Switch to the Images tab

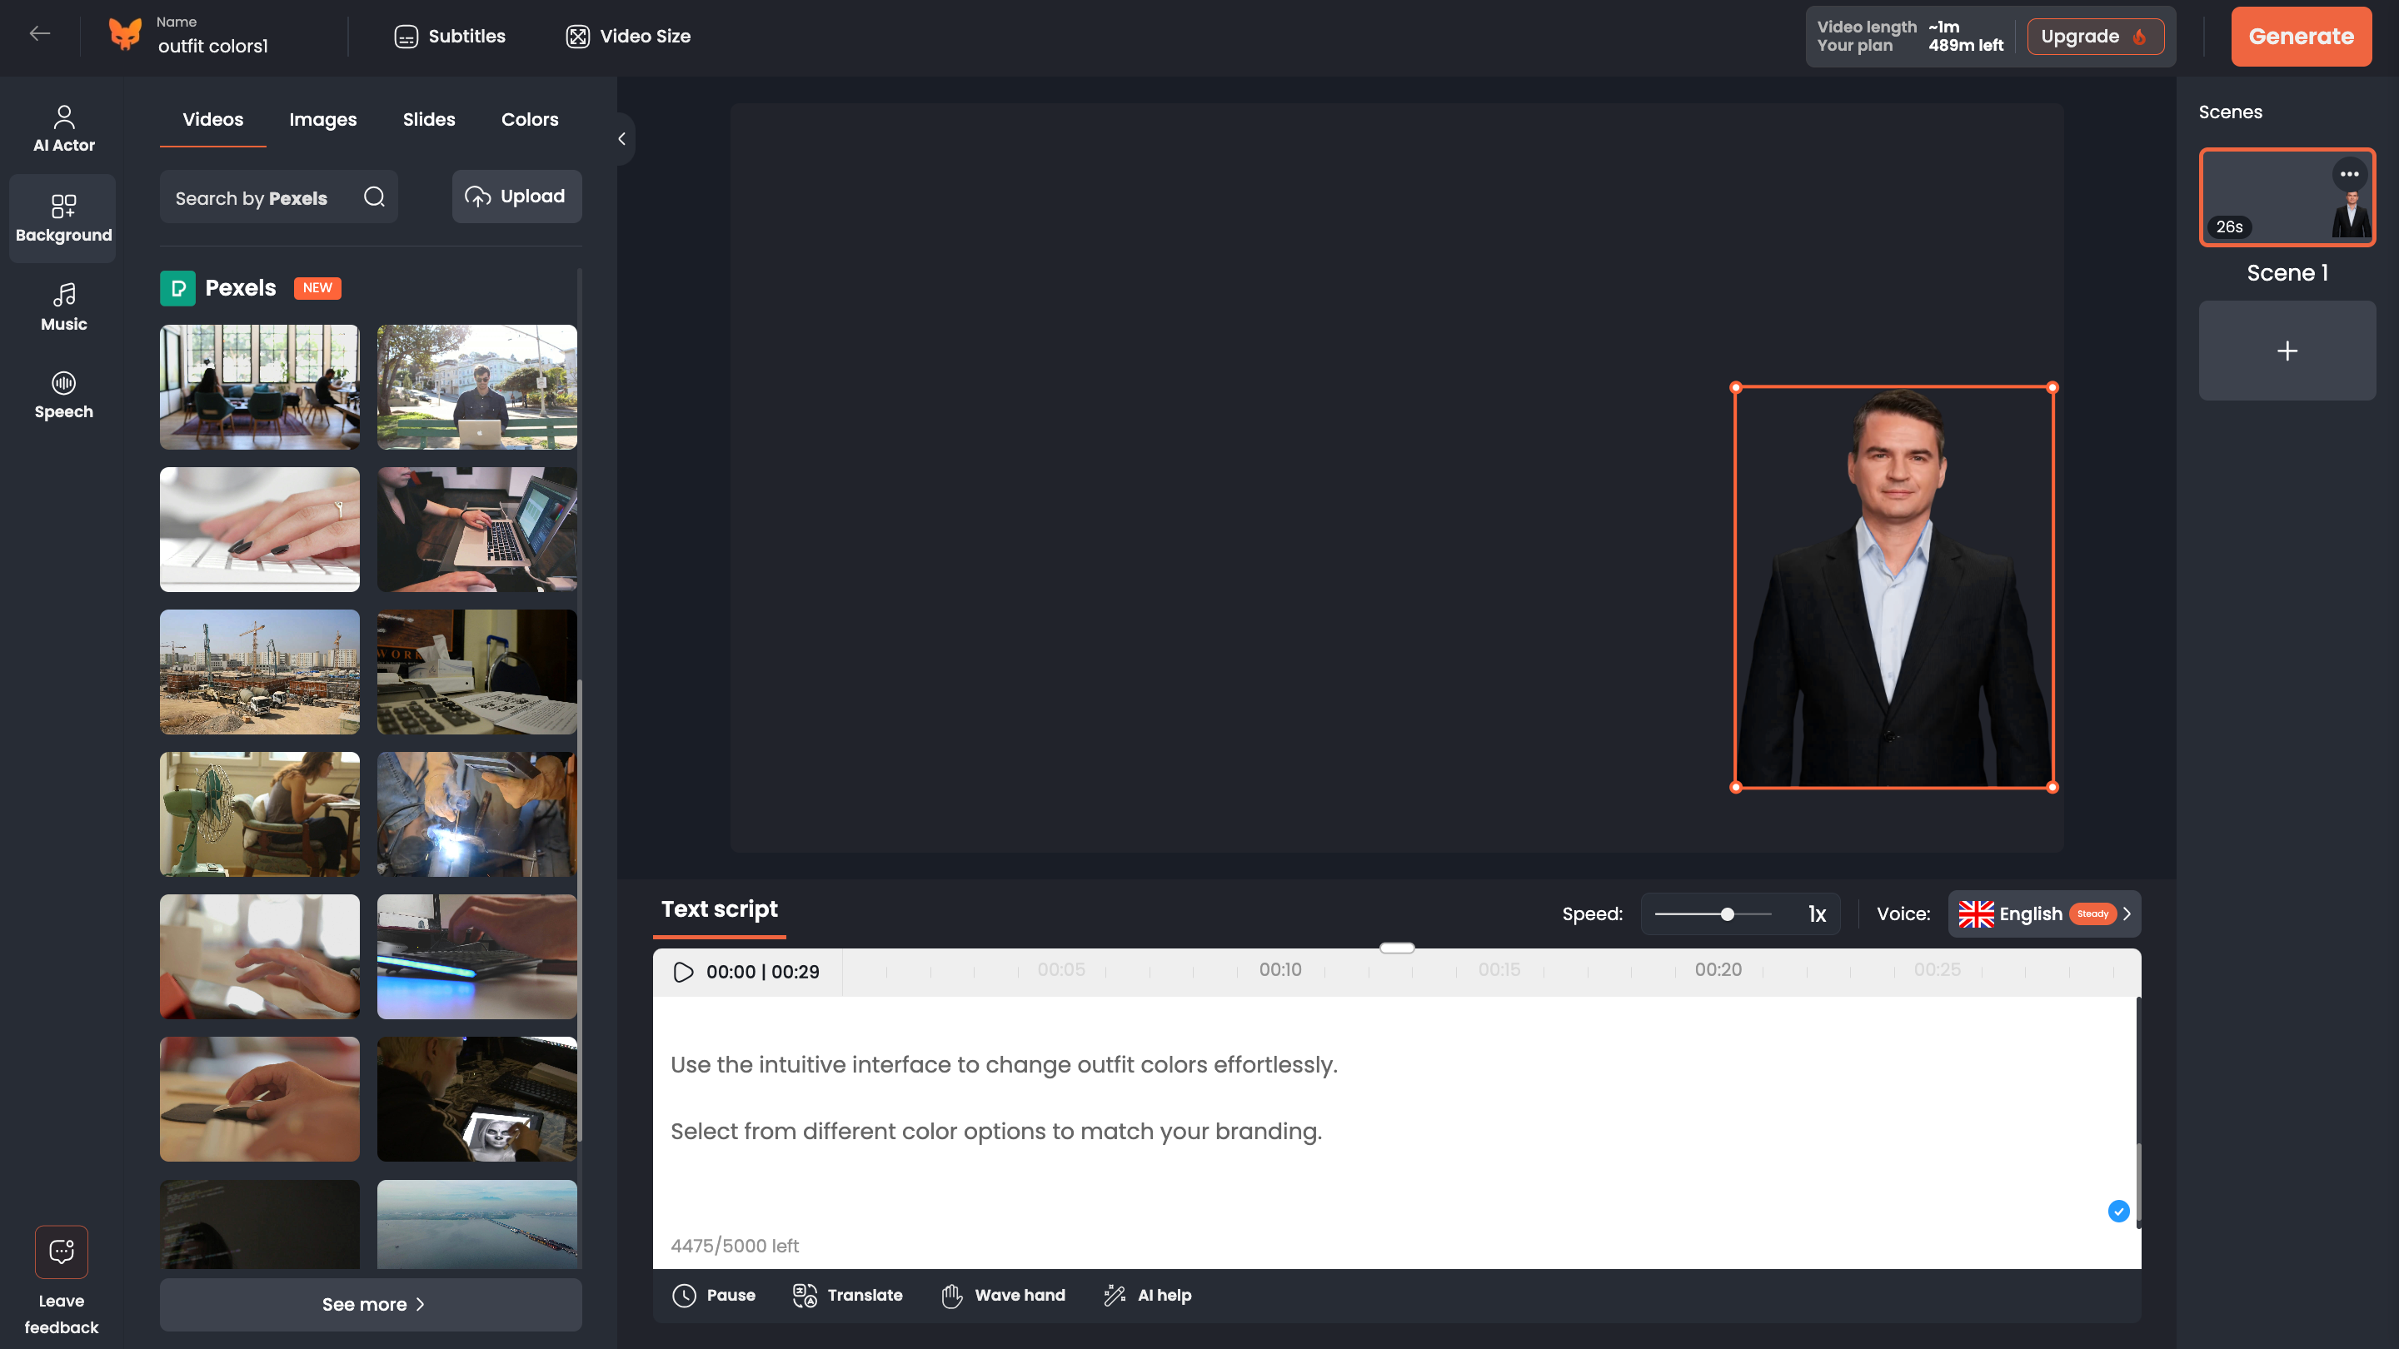322,119
